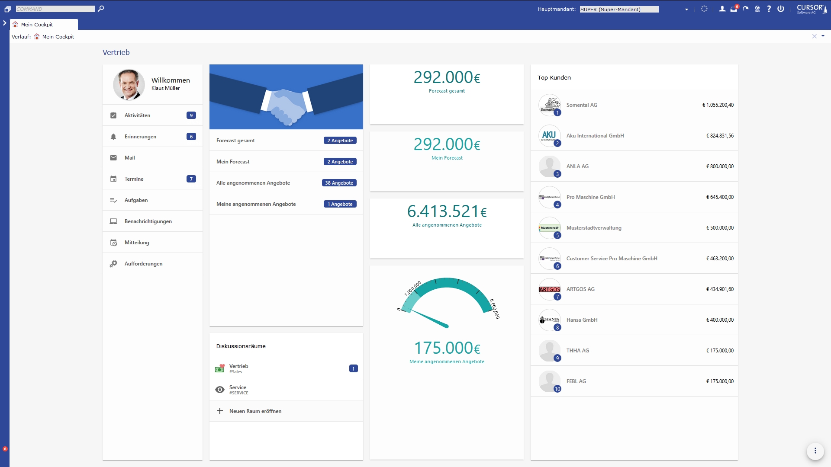
Task: Toggle Service discussion room eye icon
Action: point(220,390)
